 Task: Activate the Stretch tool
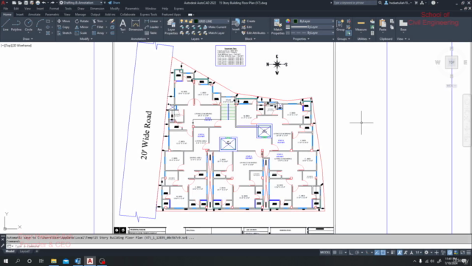(x=64, y=33)
